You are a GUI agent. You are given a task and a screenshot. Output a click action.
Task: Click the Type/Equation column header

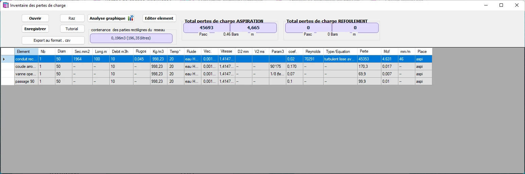(340, 52)
